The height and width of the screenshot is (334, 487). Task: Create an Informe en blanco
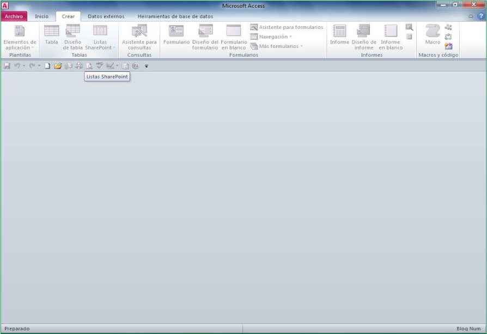(x=391, y=37)
